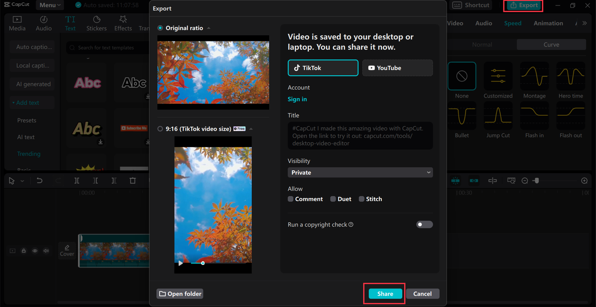The width and height of the screenshot is (596, 307).
Task: Open the Audio panel in top toolbar
Action: (44, 23)
